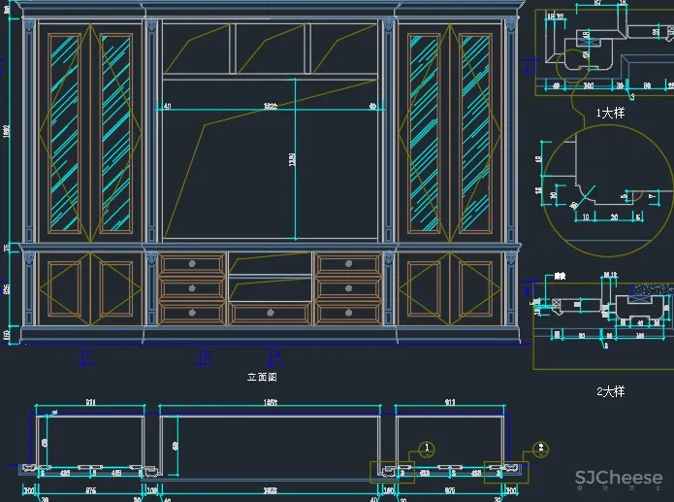674x502 pixels.
Task: Click the SJCheese watermark logo
Action: (x=618, y=478)
